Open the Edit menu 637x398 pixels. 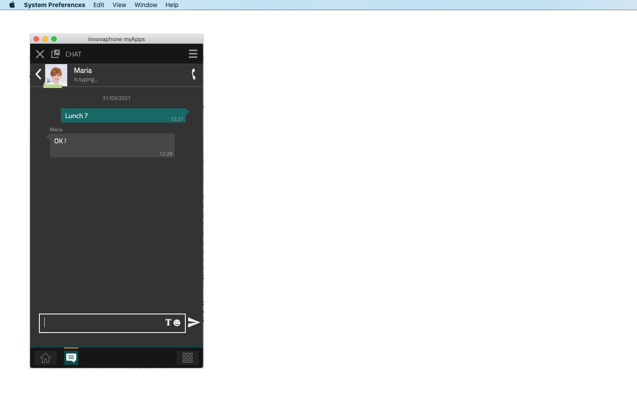tap(99, 5)
